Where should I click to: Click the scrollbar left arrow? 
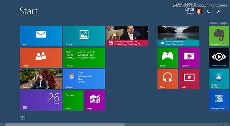click(x=3, y=125)
